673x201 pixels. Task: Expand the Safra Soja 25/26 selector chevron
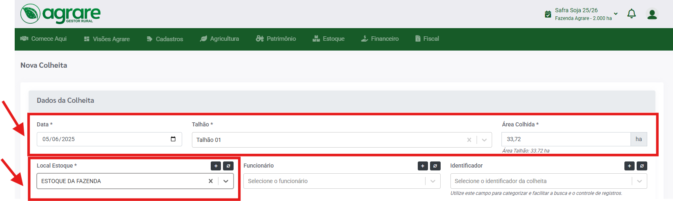click(616, 14)
